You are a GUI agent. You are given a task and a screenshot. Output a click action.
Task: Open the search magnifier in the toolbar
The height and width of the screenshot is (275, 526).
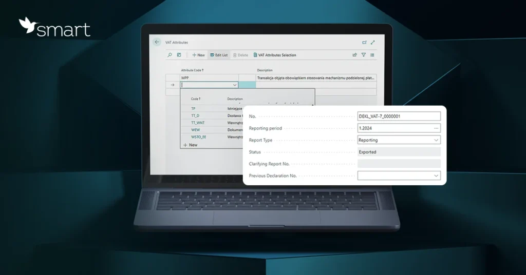pos(170,55)
